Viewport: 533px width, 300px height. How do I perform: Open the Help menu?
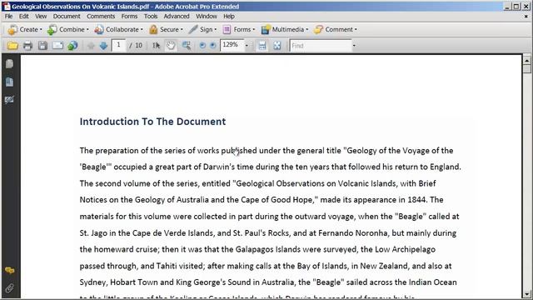pyautogui.click(x=229, y=17)
